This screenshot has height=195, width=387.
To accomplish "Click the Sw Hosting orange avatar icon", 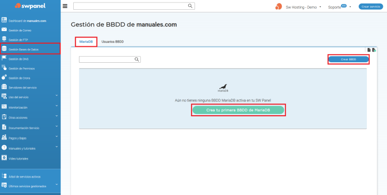I will [279, 7].
